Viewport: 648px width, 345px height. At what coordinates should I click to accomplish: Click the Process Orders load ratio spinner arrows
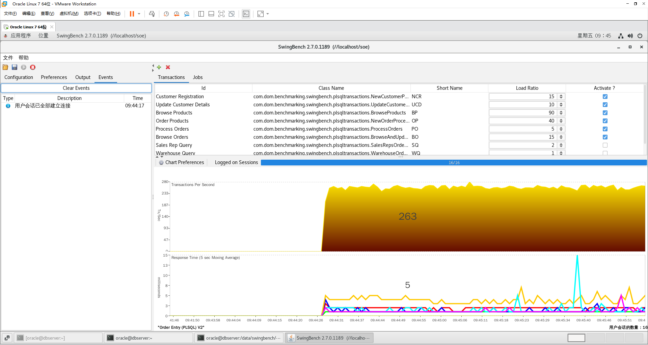click(561, 129)
